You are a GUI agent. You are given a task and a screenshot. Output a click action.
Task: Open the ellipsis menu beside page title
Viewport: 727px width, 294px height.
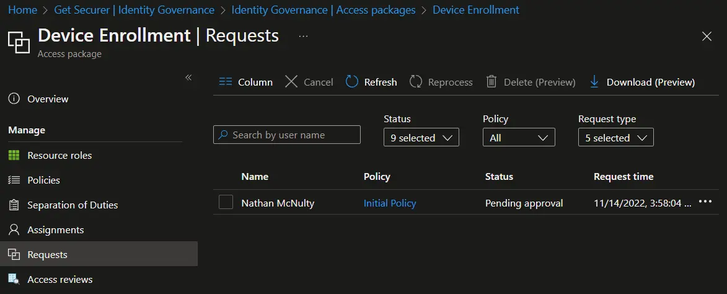303,37
